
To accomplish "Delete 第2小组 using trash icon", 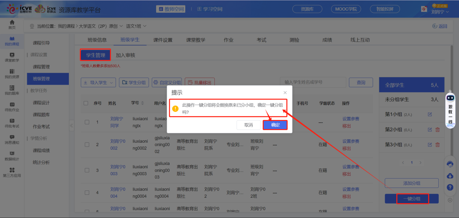I will [438, 130].
